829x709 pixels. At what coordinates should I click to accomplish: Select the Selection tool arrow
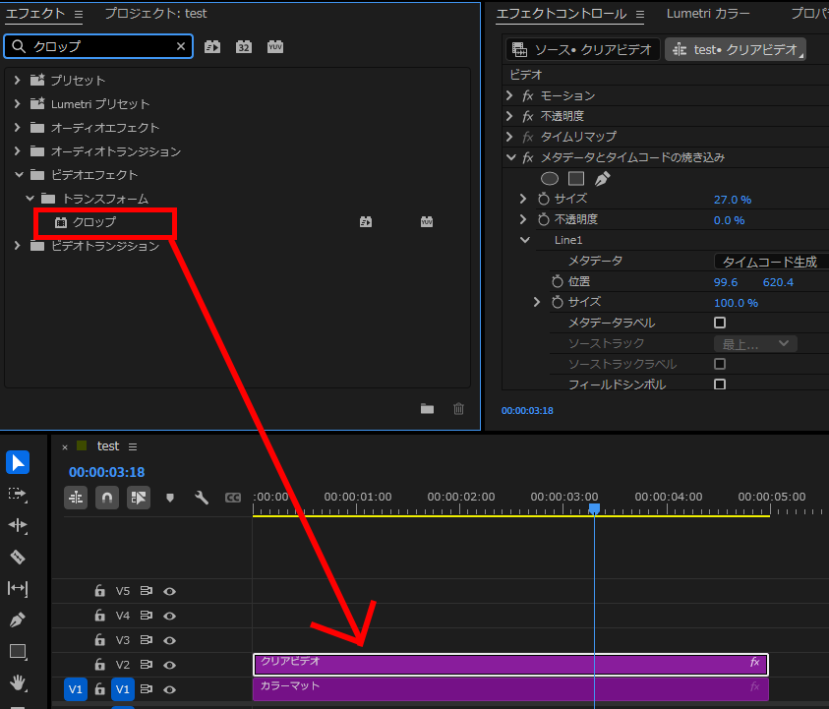pos(18,462)
